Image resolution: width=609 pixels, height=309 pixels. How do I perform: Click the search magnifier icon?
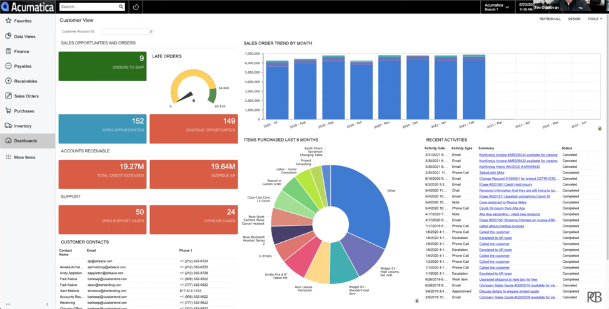[x=121, y=7]
